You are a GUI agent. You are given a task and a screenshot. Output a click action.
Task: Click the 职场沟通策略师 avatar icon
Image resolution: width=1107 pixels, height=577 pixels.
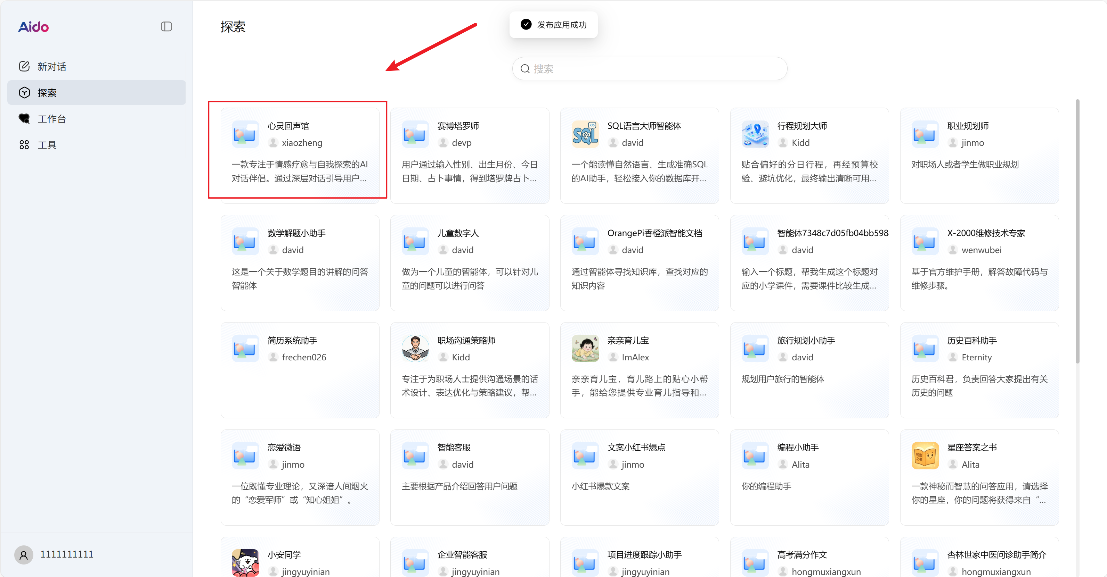coord(415,348)
